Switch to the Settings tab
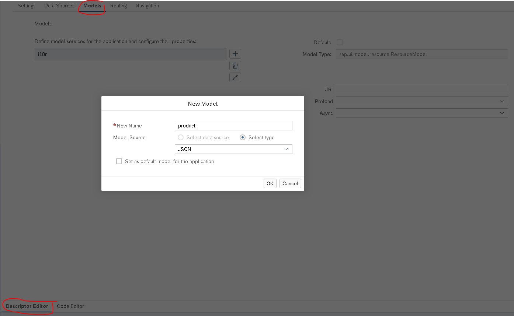 coord(27,6)
